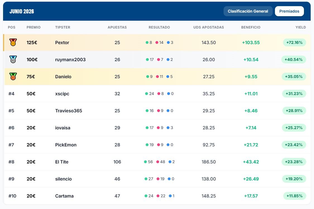Click the 100€ prize value

[32, 60]
